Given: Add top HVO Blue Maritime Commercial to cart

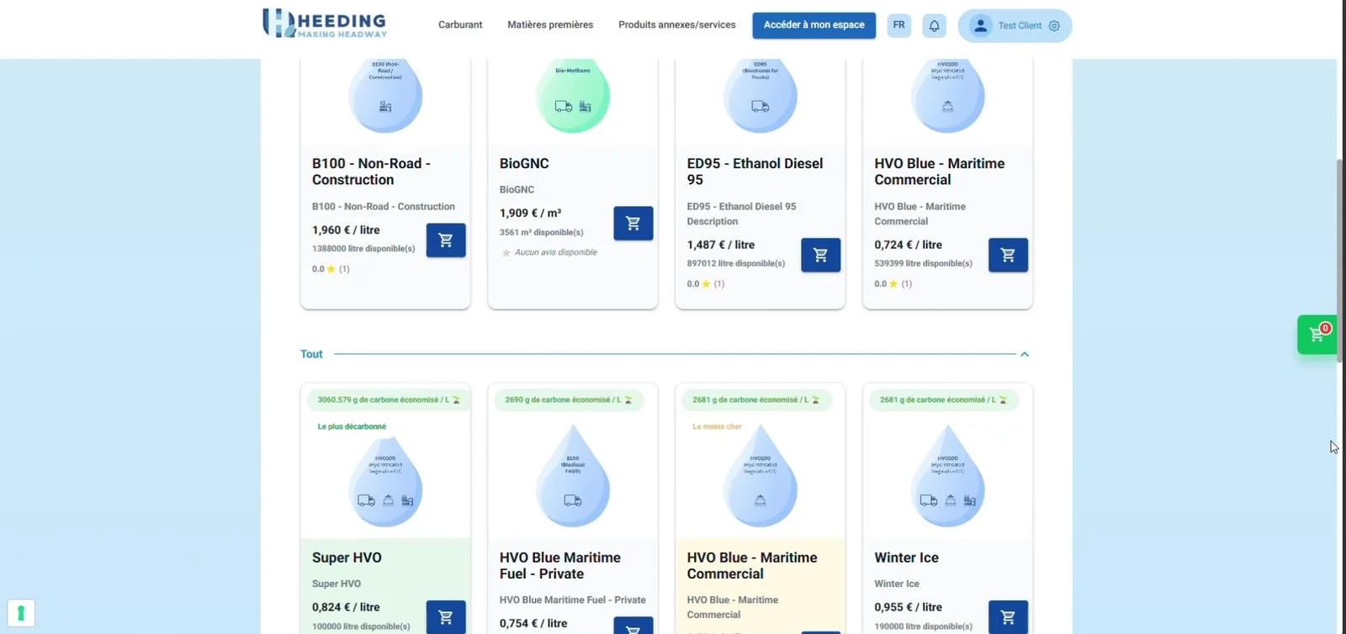Looking at the screenshot, I should [x=1008, y=256].
